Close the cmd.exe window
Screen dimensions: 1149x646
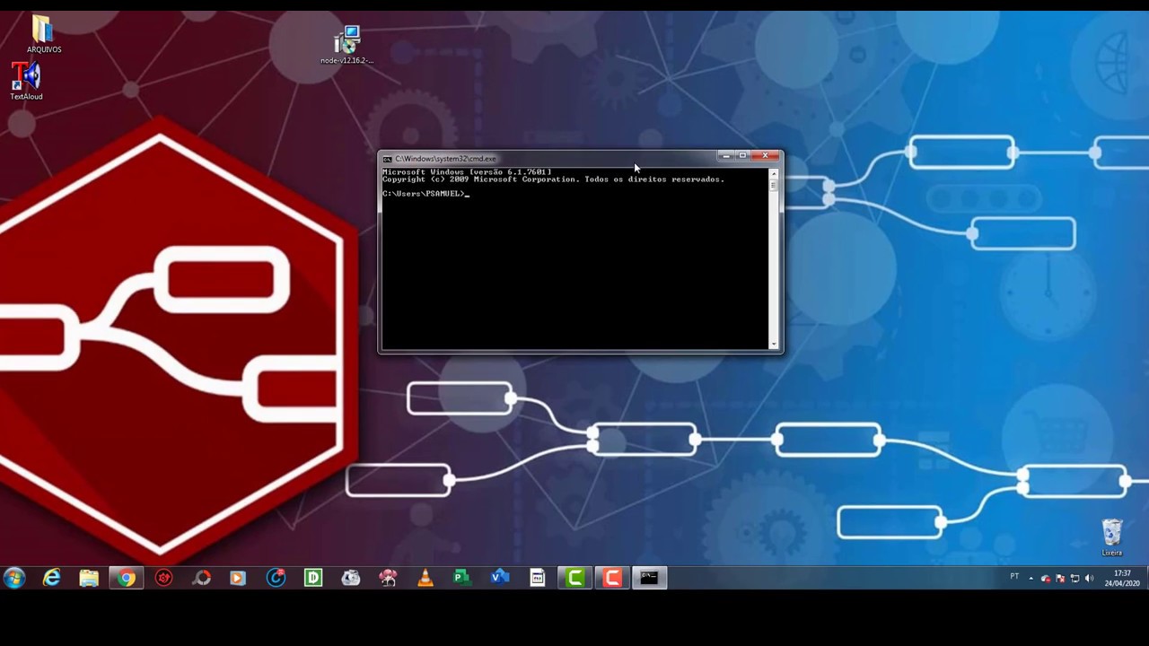coord(766,156)
